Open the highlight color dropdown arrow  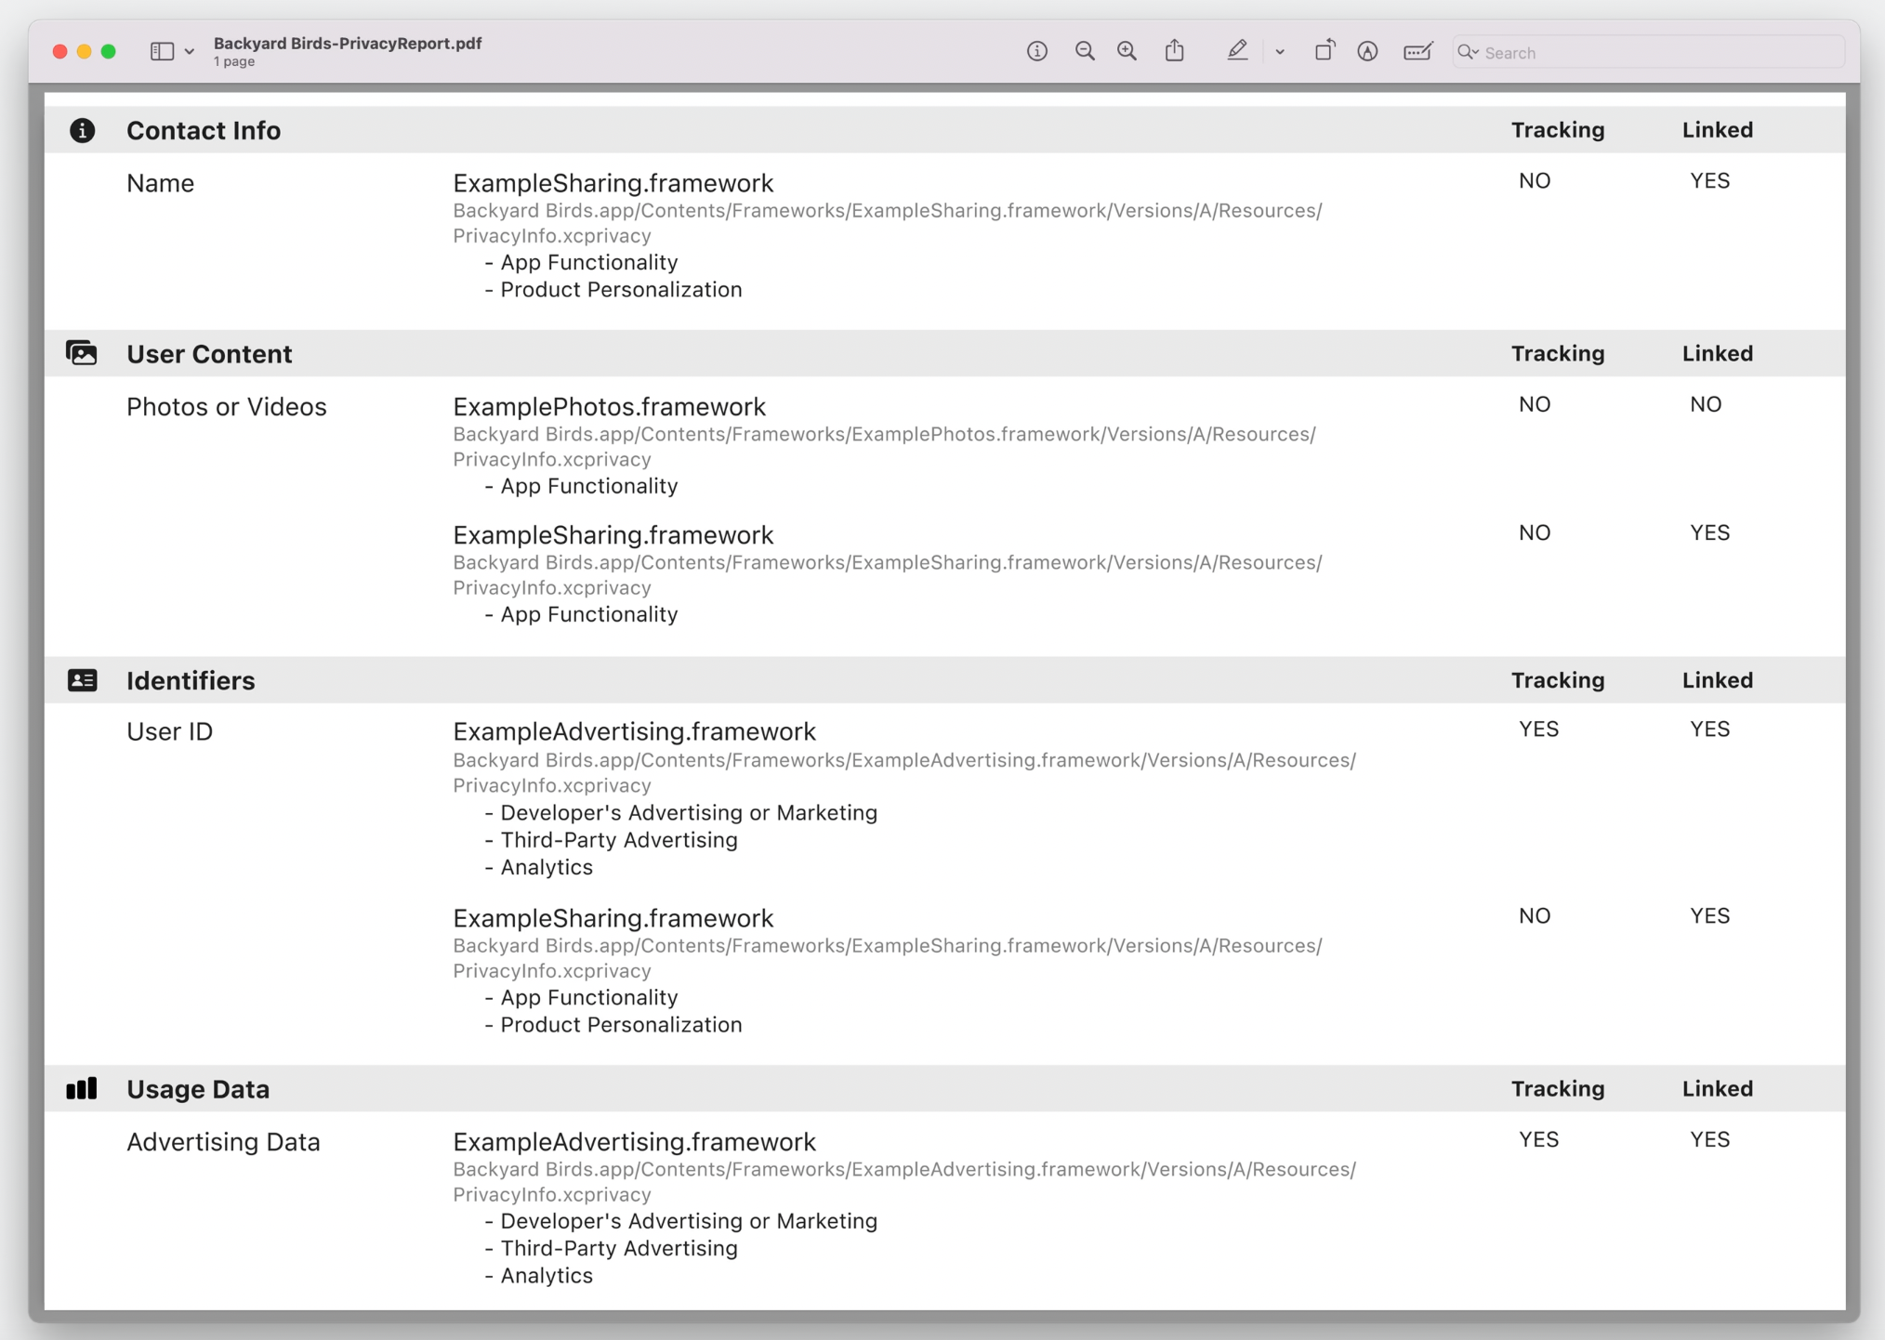[1280, 53]
